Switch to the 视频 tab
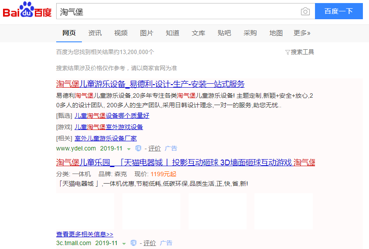This screenshot has height=249, width=369. coord(121,33)
